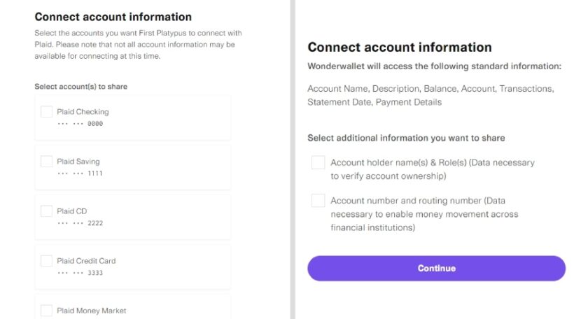Tick Account number and routing number box

(x=318, y=201)
